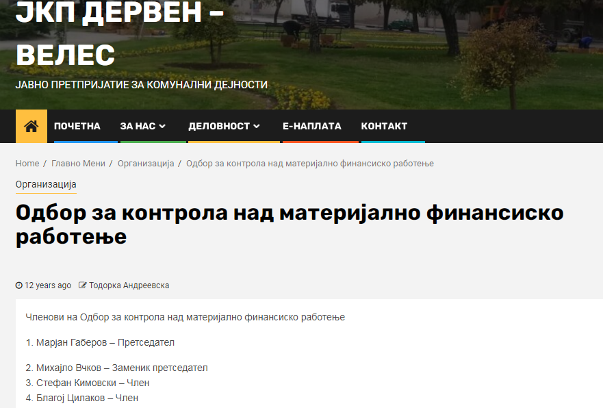Open the КОНТАКТ page

[384, 126]
